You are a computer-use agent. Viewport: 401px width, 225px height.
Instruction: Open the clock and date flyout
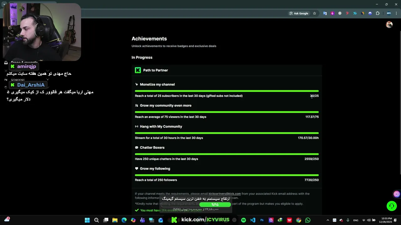[x=385, y=220]
